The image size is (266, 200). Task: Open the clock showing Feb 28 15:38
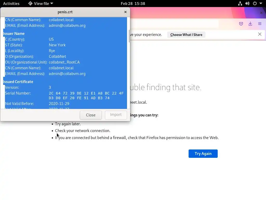[133, 3]
